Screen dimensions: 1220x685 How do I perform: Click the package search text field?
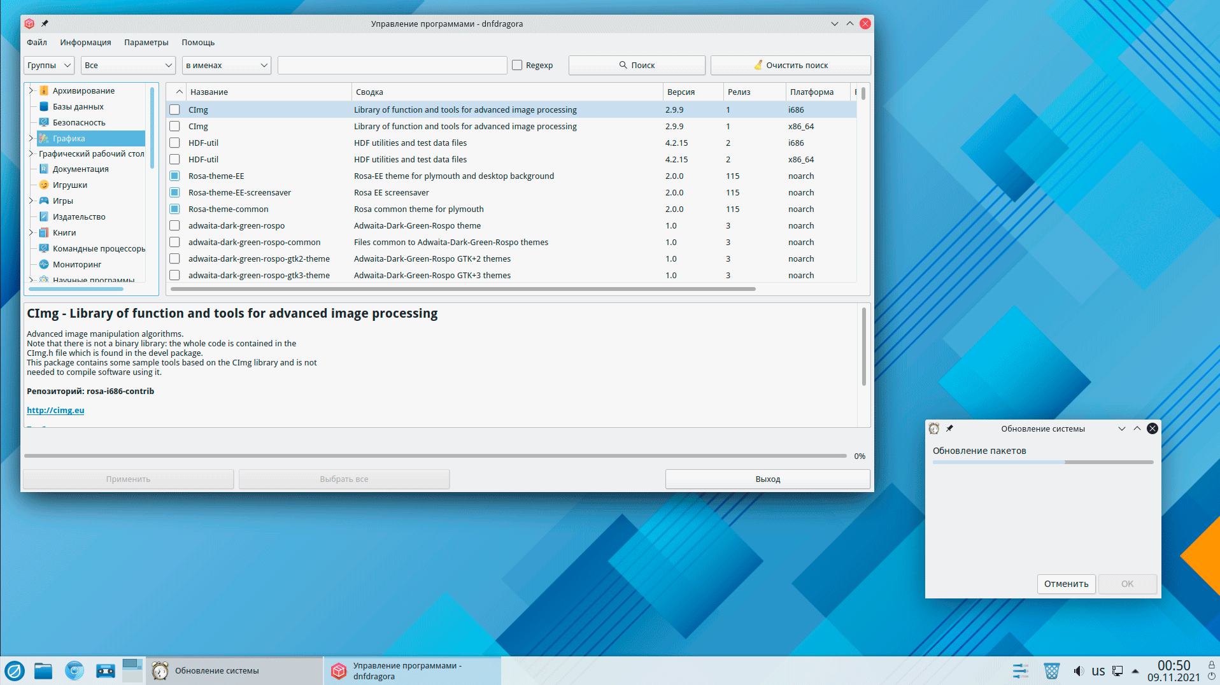tap(392, 65)
